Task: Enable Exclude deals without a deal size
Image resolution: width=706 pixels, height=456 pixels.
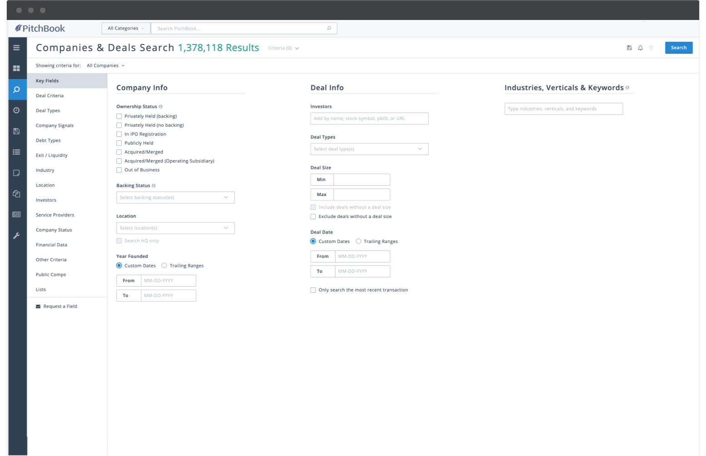Action: click(x=313, y=217)
